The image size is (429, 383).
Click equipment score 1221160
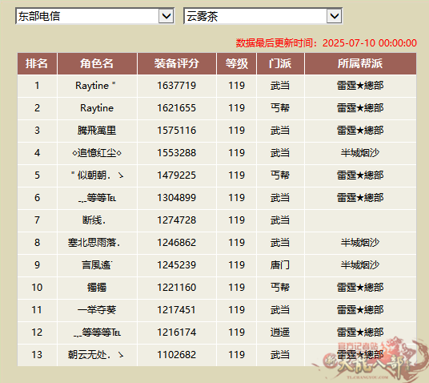(176, 288)
